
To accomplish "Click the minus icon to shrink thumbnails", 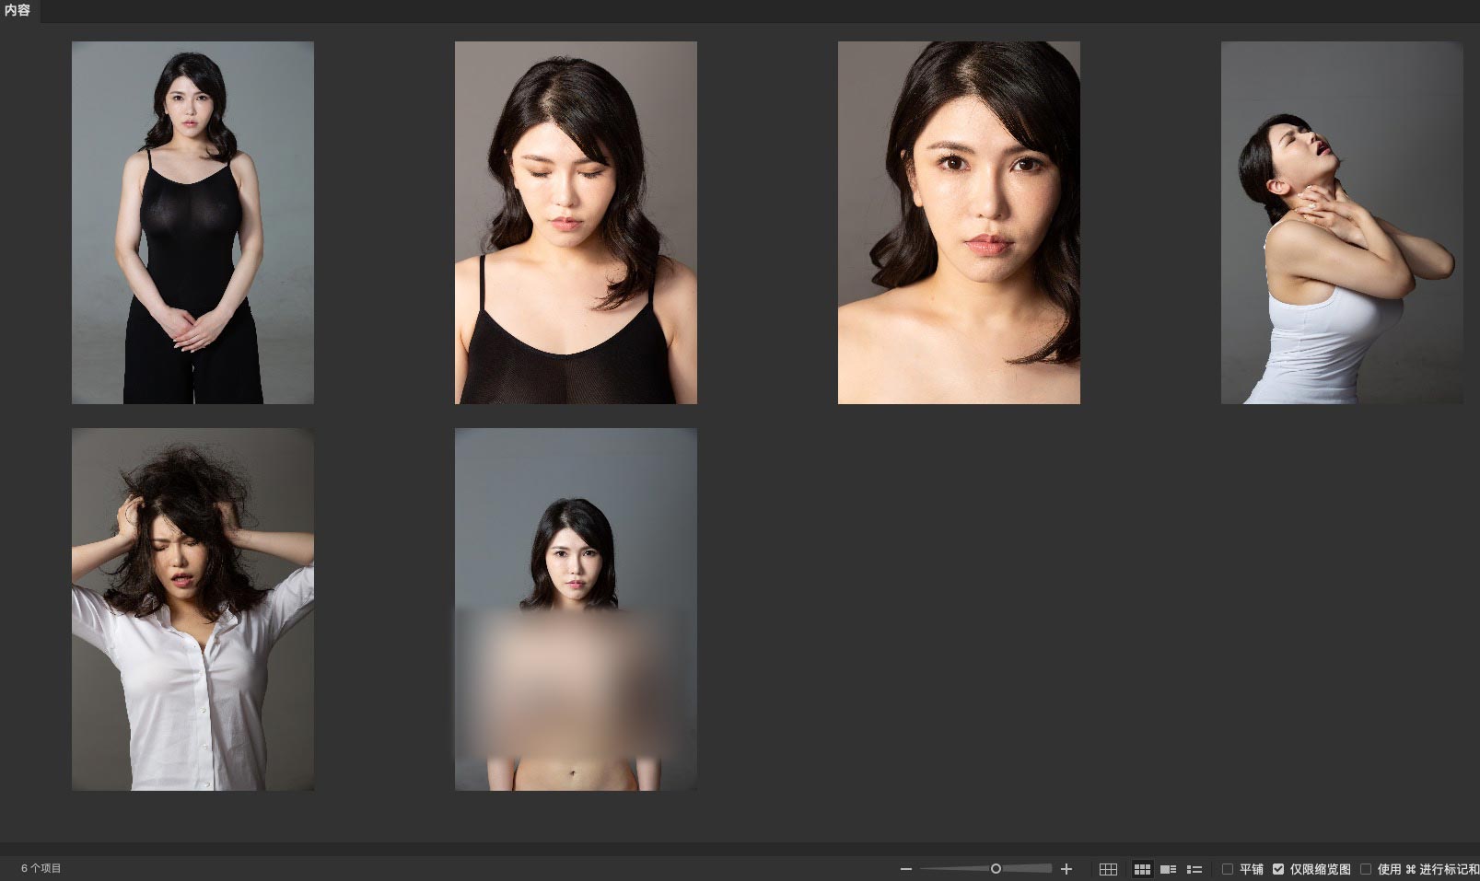I will tap(905, 869).
